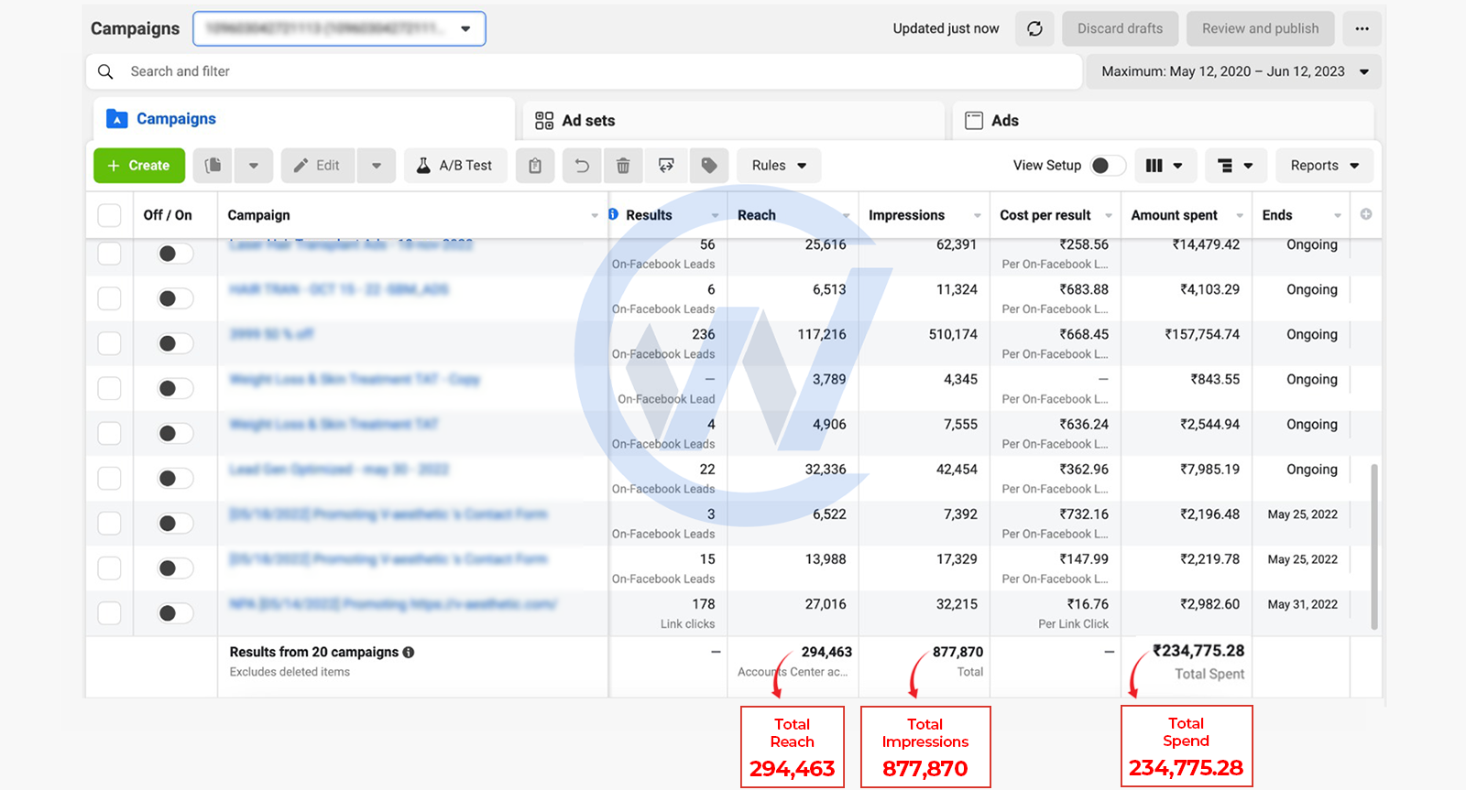Viewport: 1466px width, 790px height.
Task: Switch to the Campaigns tab
Action: (303, 119)
